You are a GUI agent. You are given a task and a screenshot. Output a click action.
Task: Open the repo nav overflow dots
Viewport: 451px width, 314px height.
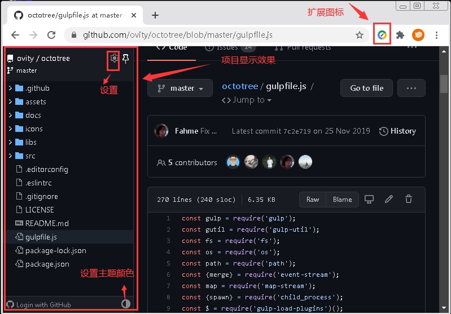[412, 47]
